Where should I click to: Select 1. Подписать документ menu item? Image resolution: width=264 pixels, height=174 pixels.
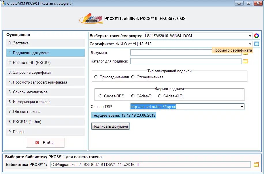point(46,53)
